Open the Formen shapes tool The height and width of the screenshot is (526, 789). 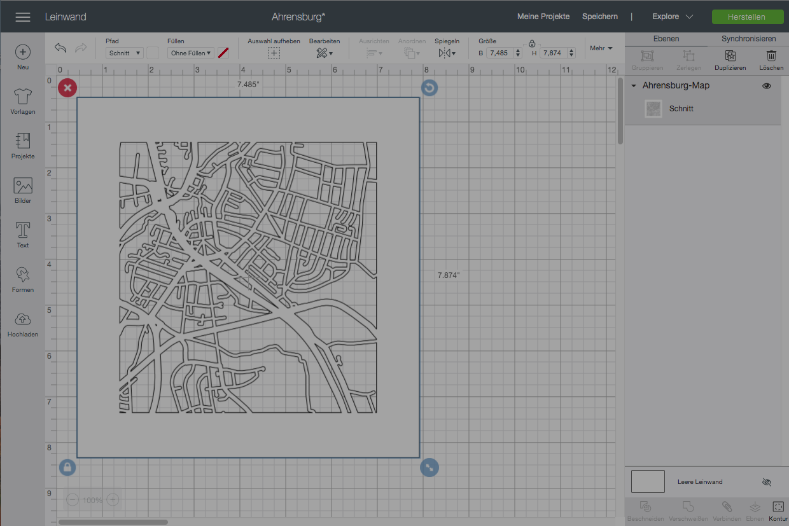(23, 275)
